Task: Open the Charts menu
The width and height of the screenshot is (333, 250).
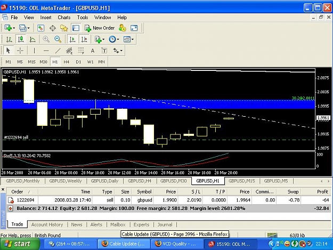Action: click(x=64, y=18)
